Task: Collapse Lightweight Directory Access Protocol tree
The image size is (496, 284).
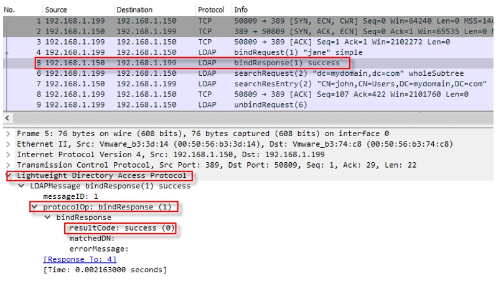Action: 8,176
